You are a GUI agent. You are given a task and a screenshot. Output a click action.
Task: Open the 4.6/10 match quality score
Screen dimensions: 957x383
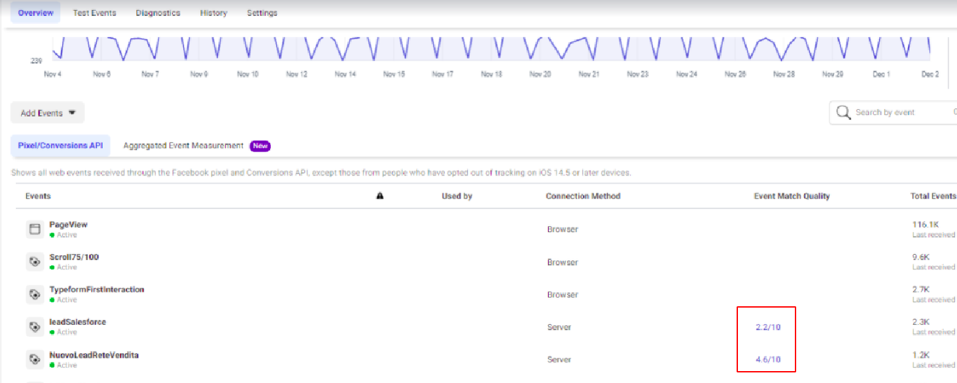(768, 360)
